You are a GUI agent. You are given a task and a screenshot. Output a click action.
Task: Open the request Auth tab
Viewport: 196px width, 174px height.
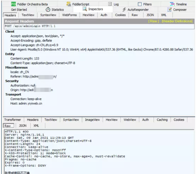click(x=104, y=15)
